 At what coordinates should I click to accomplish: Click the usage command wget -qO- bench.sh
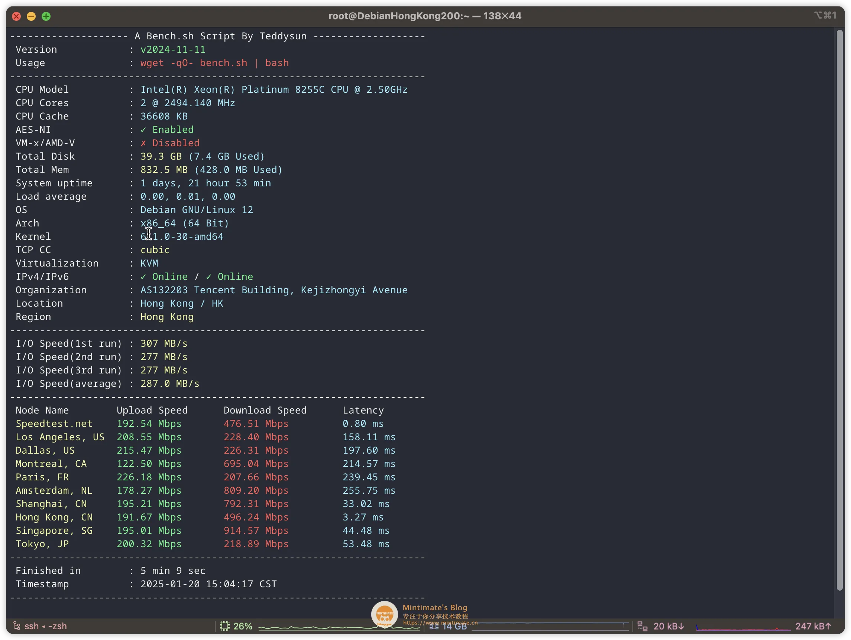point(215,63)
